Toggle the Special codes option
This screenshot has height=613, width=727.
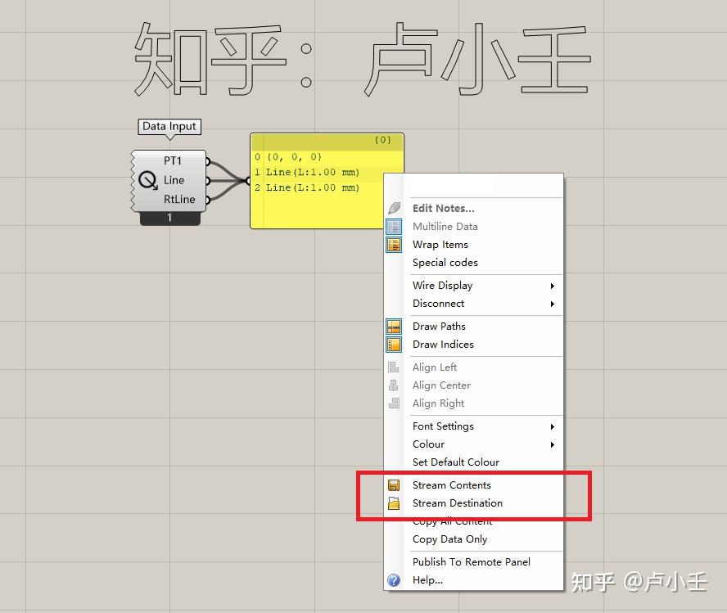(x=445, y=262)
